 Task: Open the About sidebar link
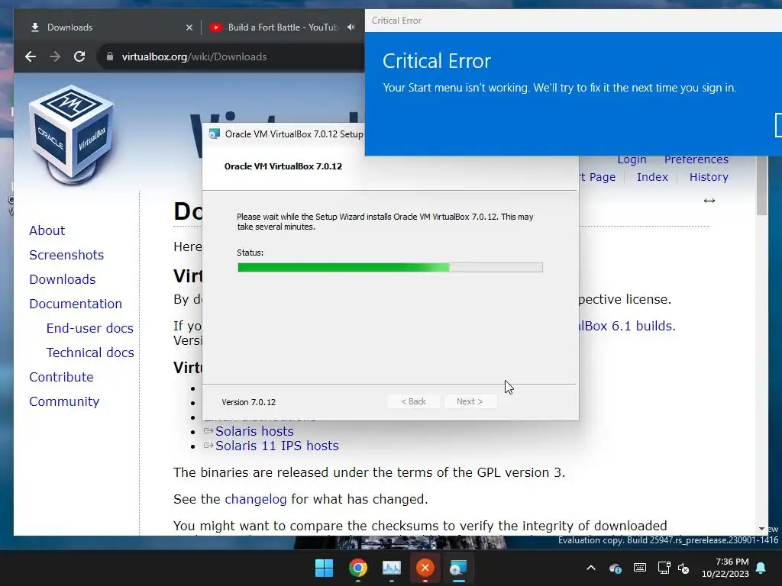pos(47,230)
